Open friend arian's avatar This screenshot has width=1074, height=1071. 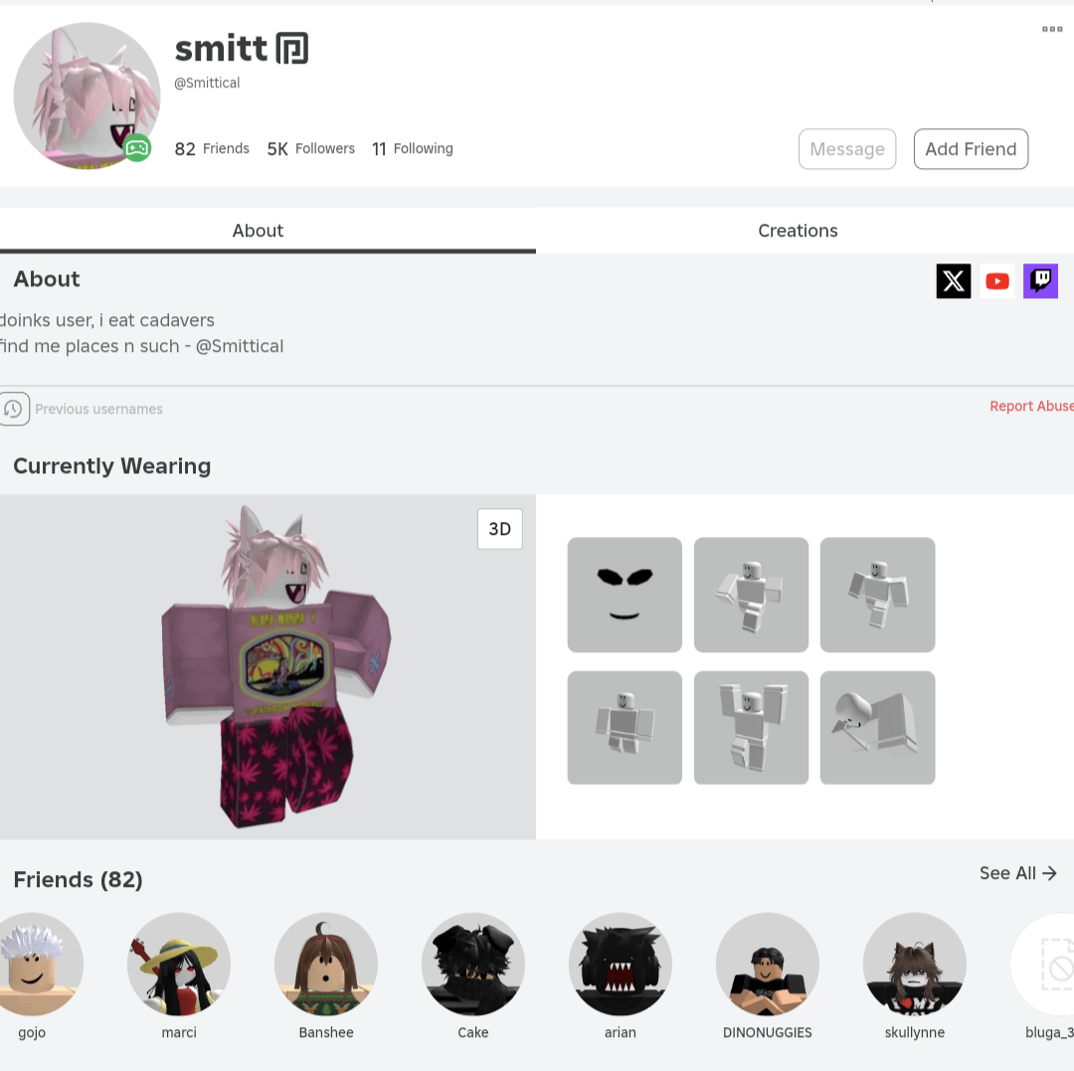(x=621, y=965)
